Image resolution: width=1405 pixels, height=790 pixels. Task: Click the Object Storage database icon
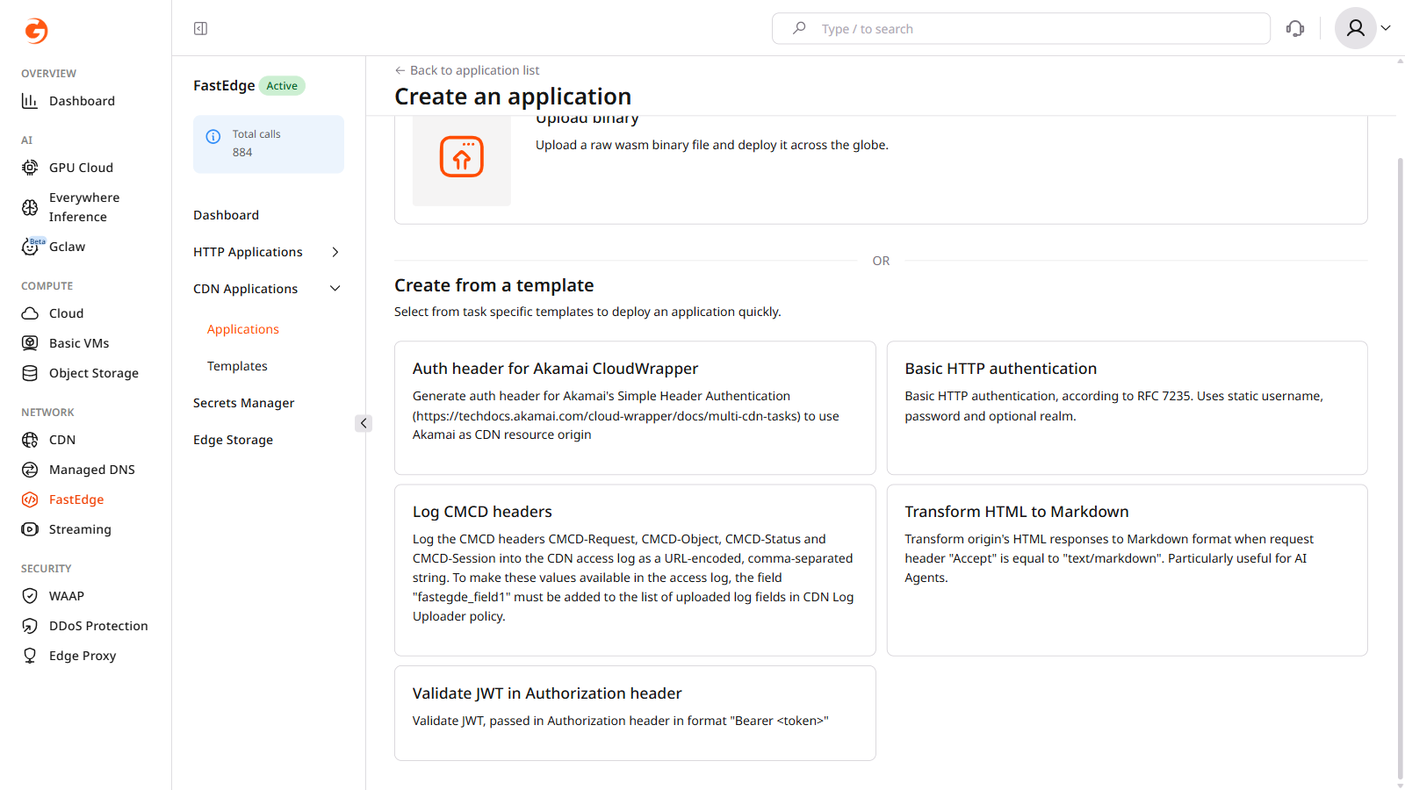coord(30,373)
